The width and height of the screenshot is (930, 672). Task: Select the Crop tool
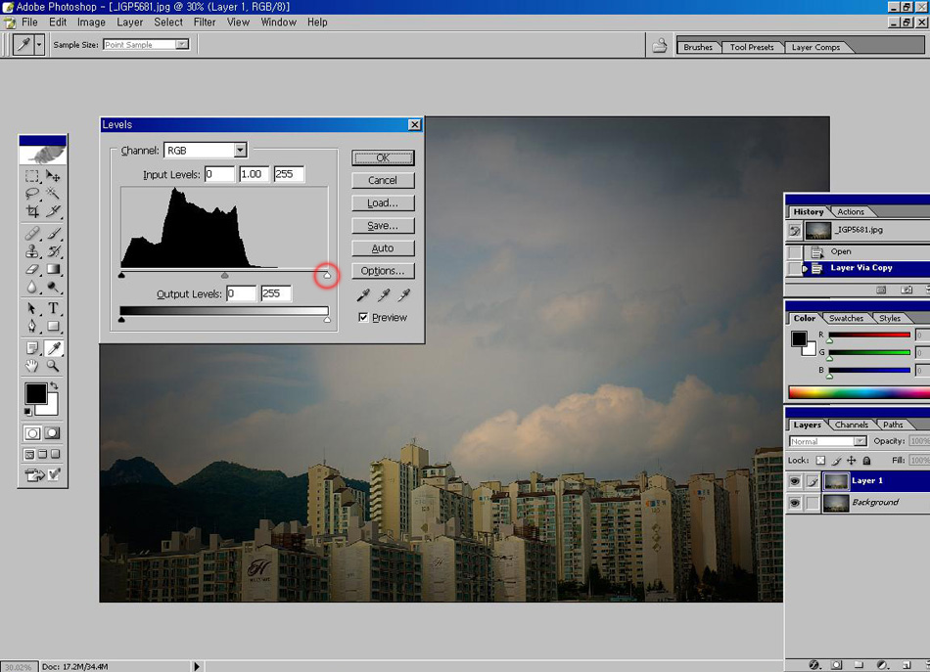32,211
